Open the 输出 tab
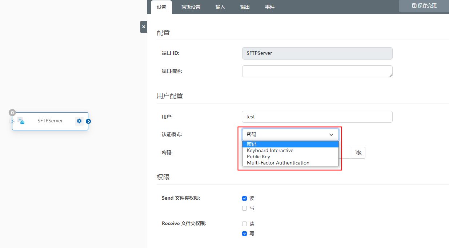Screen dimensions: 449x248 [245, 7]
